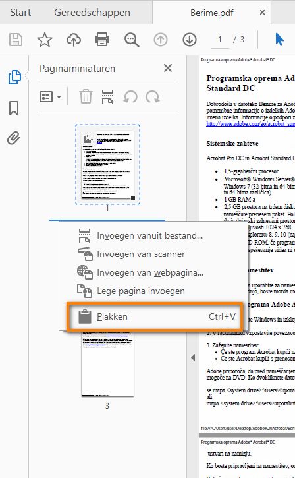Viewport: 295px width, 478px height.
Task: Close the Berime.pdf tab
Action: point(262,13)
